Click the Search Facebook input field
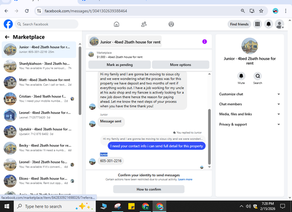The height and width of the screenshot is (212, 292). click(x=47, y=24)
